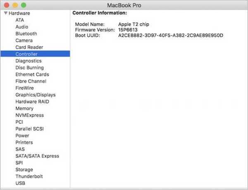Open Storage in the sidebar

[24, 170]
